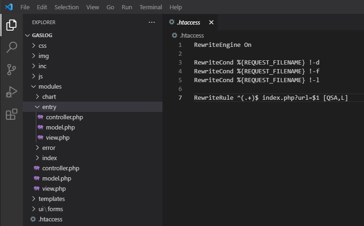Viewport: 364px width, 226px height.
Task: Open the Explorer view in activity bar
Action: tap(12, 25)
